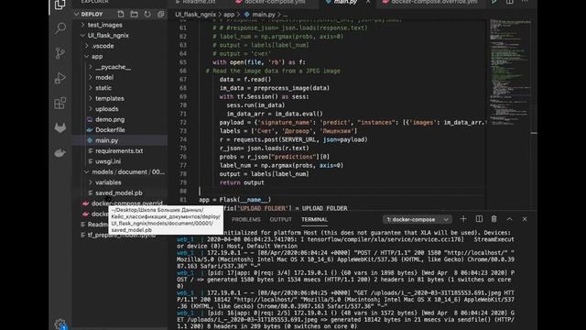
Task: Refresh the Explorer tree
Action: 147,15
